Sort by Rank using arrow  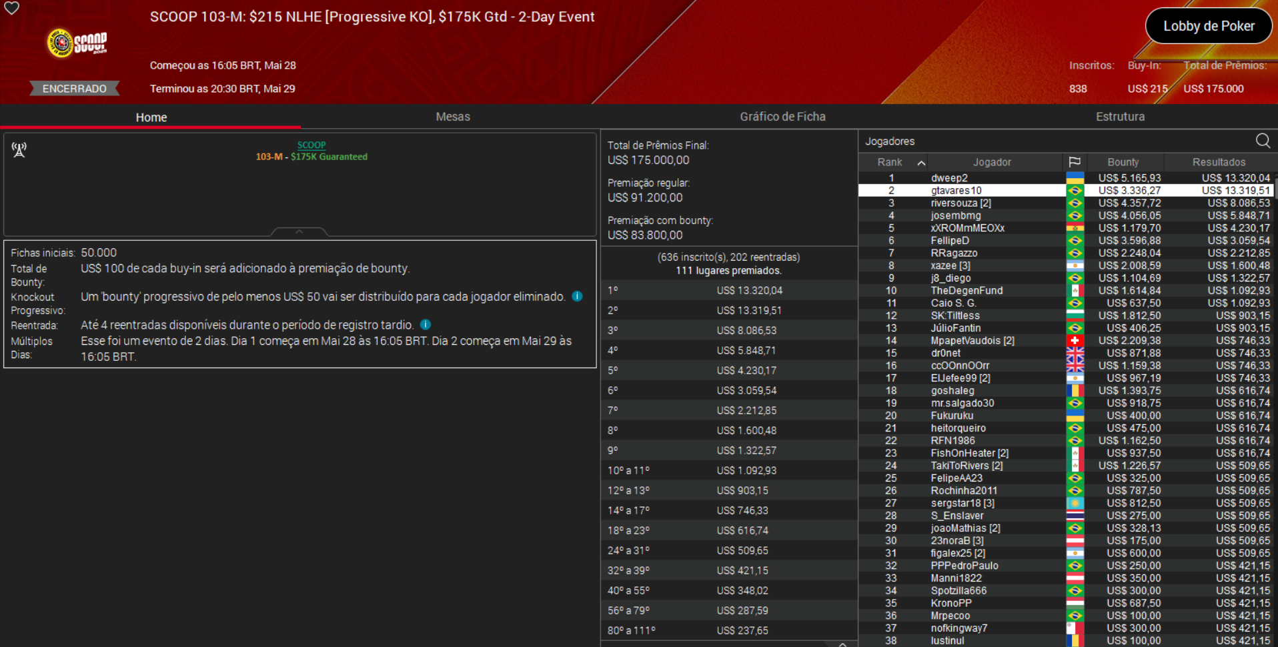921,163
